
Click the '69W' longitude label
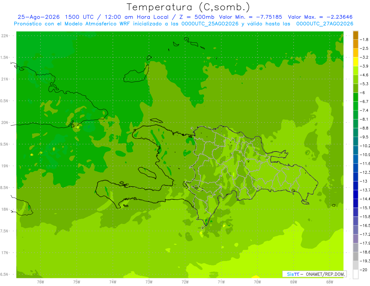coord(294,282)
